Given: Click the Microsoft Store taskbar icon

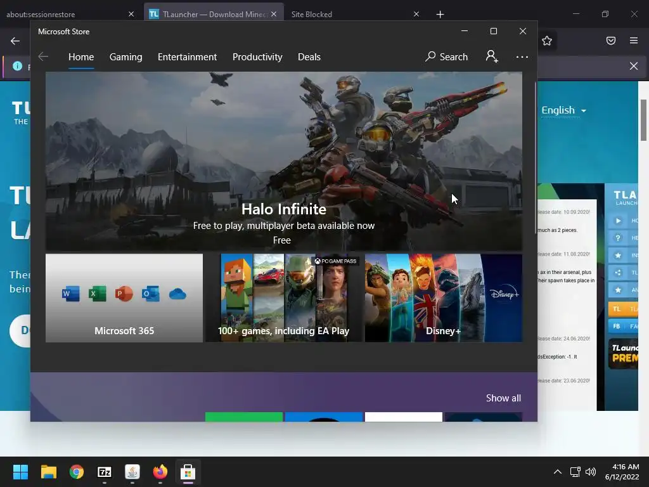Looking at the screenshot, I should pyautogui.click(x=188, y=472).
